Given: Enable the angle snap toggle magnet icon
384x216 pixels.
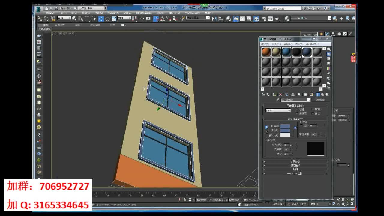Looking at the screenshot, I should [x=163, y=19].
